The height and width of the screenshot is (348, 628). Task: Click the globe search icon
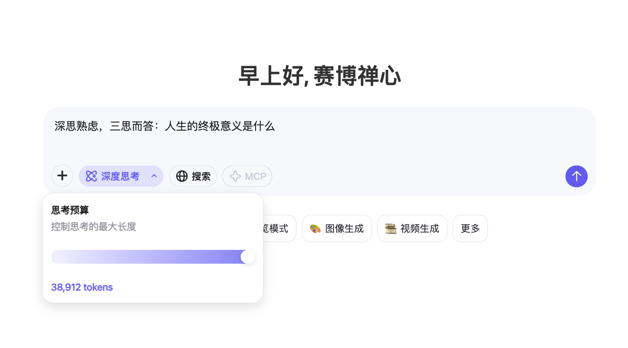182,176
